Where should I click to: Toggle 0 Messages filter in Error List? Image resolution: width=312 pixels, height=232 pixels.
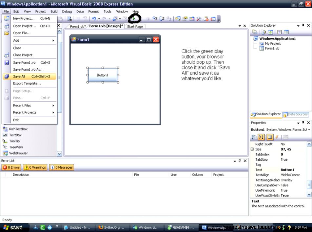coord(62,167)
